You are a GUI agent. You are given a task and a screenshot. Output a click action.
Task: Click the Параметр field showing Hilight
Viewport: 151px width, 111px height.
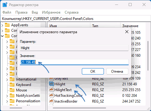point(74,48)
